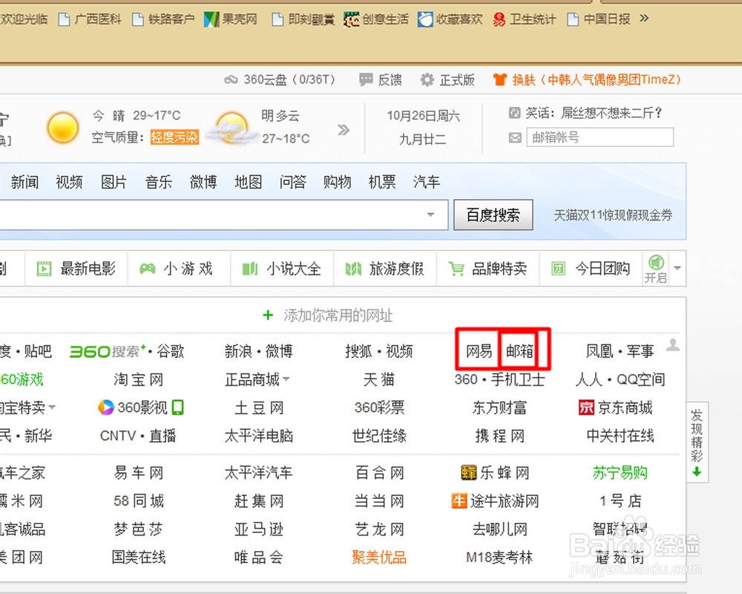Viewport: 742px width, 594px height.
Task: Select the 音乐 search tab
Action: click(x=159, y=182)
